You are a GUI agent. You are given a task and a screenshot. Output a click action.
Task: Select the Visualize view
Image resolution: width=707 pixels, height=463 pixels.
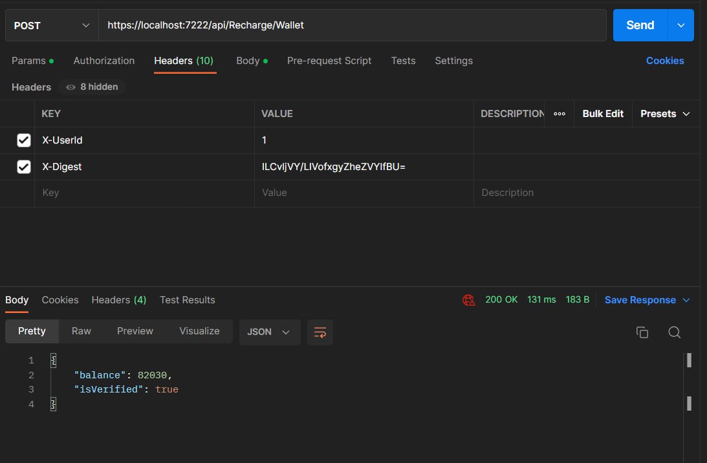[199, 331]
